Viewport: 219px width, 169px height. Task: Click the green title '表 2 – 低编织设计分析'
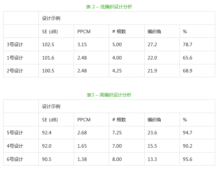point(109,7)
